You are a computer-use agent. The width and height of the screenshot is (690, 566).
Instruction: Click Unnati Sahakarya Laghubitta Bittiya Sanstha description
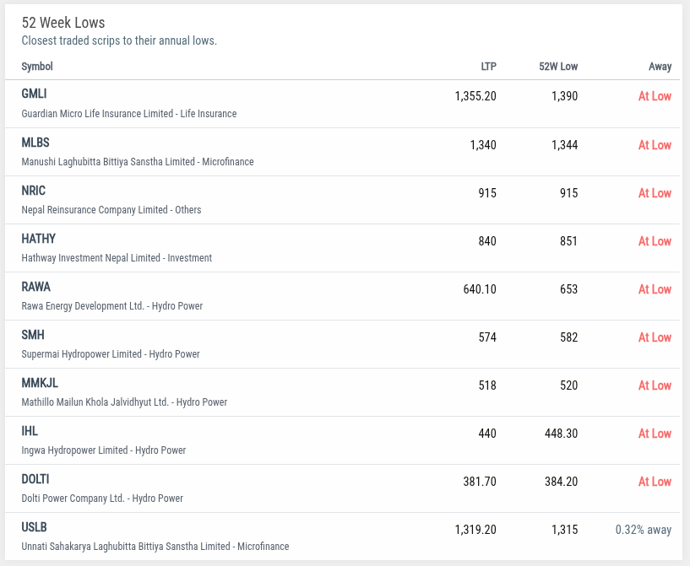point(155,547)
